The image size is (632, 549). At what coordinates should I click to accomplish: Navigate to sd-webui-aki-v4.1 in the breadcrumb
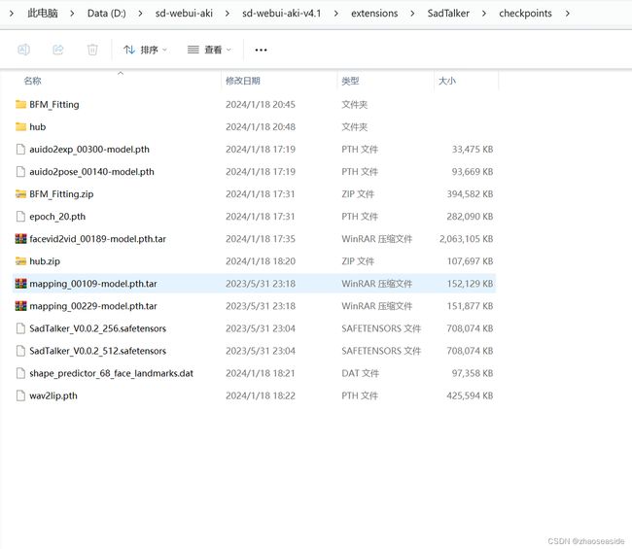pos(281,14)
